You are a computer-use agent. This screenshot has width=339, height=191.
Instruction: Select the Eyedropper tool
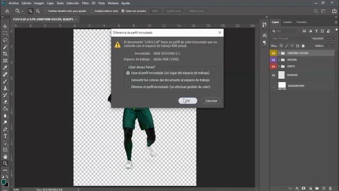coord(5,67)
